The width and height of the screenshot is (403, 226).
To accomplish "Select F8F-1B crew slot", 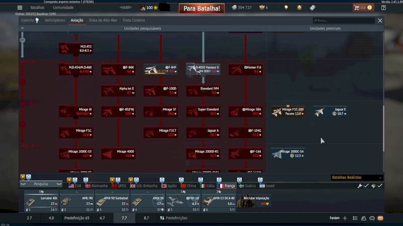I will tap(183, 201).
